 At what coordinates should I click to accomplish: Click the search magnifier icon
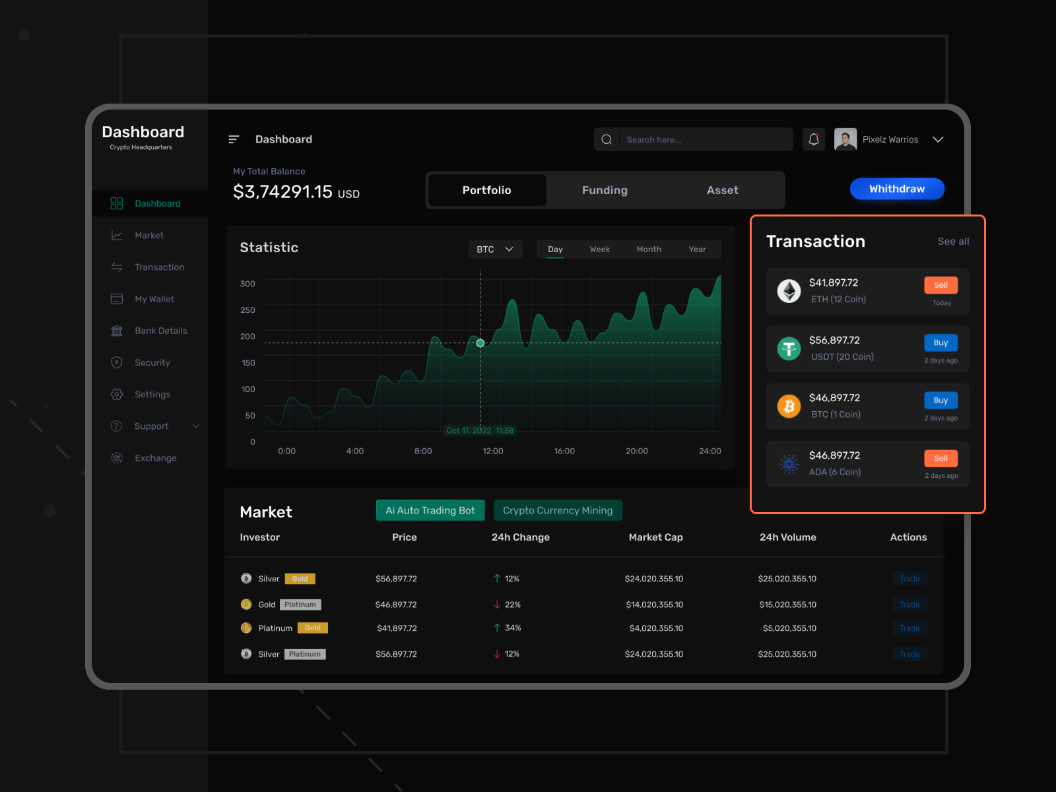pos(607,139)
